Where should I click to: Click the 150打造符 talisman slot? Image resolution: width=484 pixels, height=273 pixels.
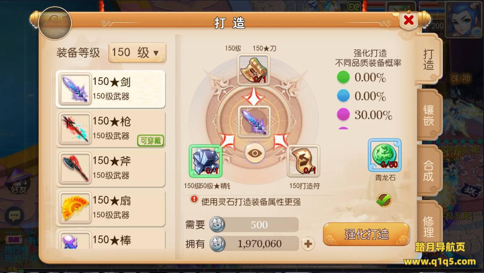[303, 161]
